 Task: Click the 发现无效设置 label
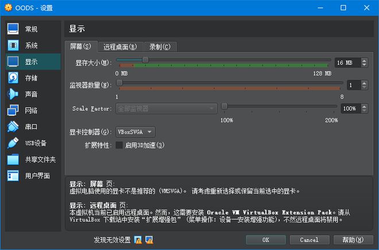[x=112, y=240]
